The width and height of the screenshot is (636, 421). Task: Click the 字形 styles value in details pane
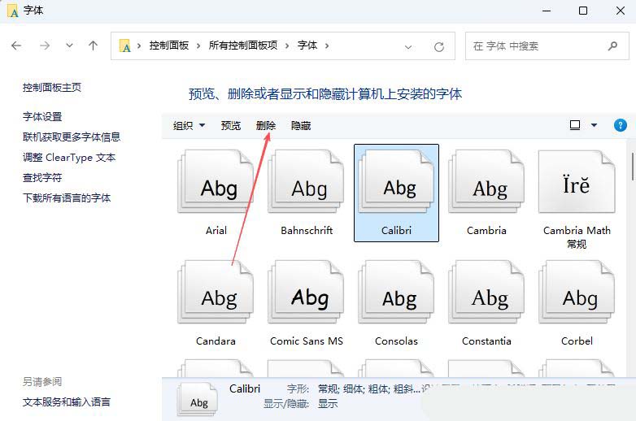pos(370,389)
